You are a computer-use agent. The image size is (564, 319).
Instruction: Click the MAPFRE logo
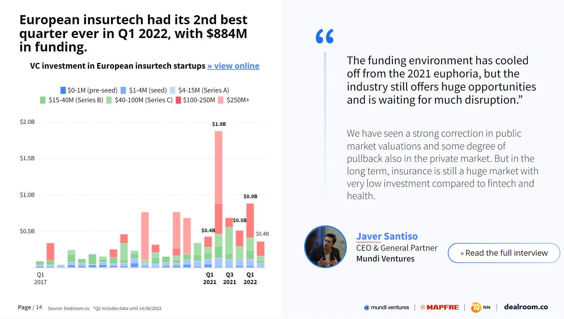point(440,307)
